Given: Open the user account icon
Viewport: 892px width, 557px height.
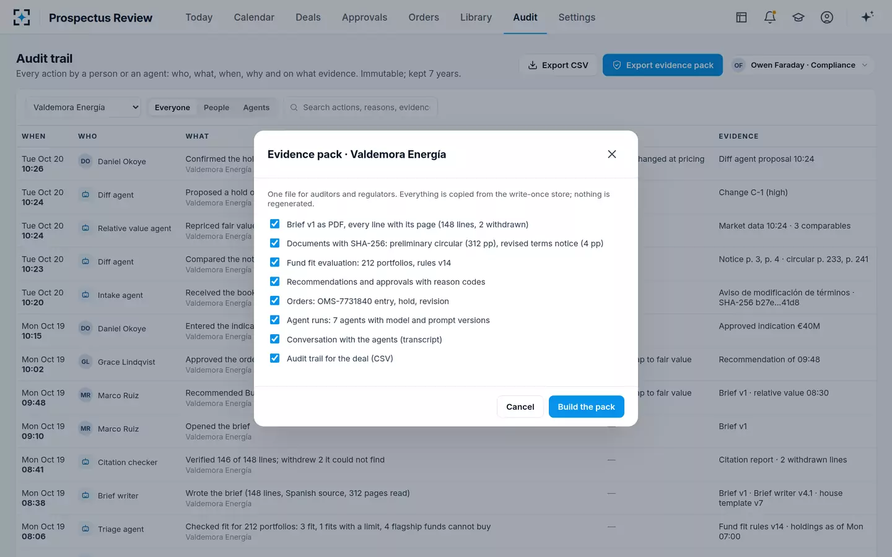Looking at the screenshot, I should point(827,17).
